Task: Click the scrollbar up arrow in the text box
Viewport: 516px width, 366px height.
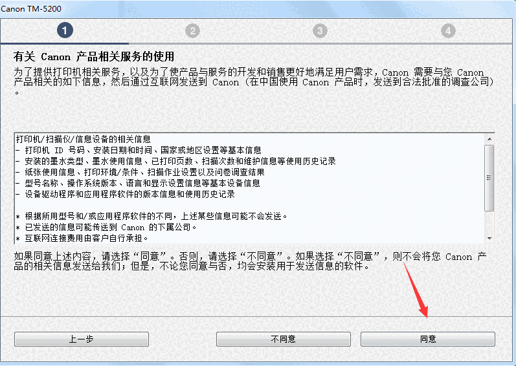Action: coord(489,139)
